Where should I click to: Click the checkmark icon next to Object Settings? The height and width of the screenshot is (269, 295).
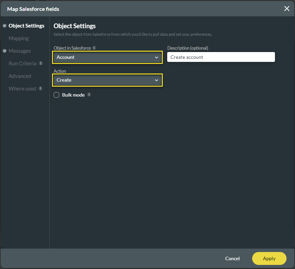coord(4,26)
